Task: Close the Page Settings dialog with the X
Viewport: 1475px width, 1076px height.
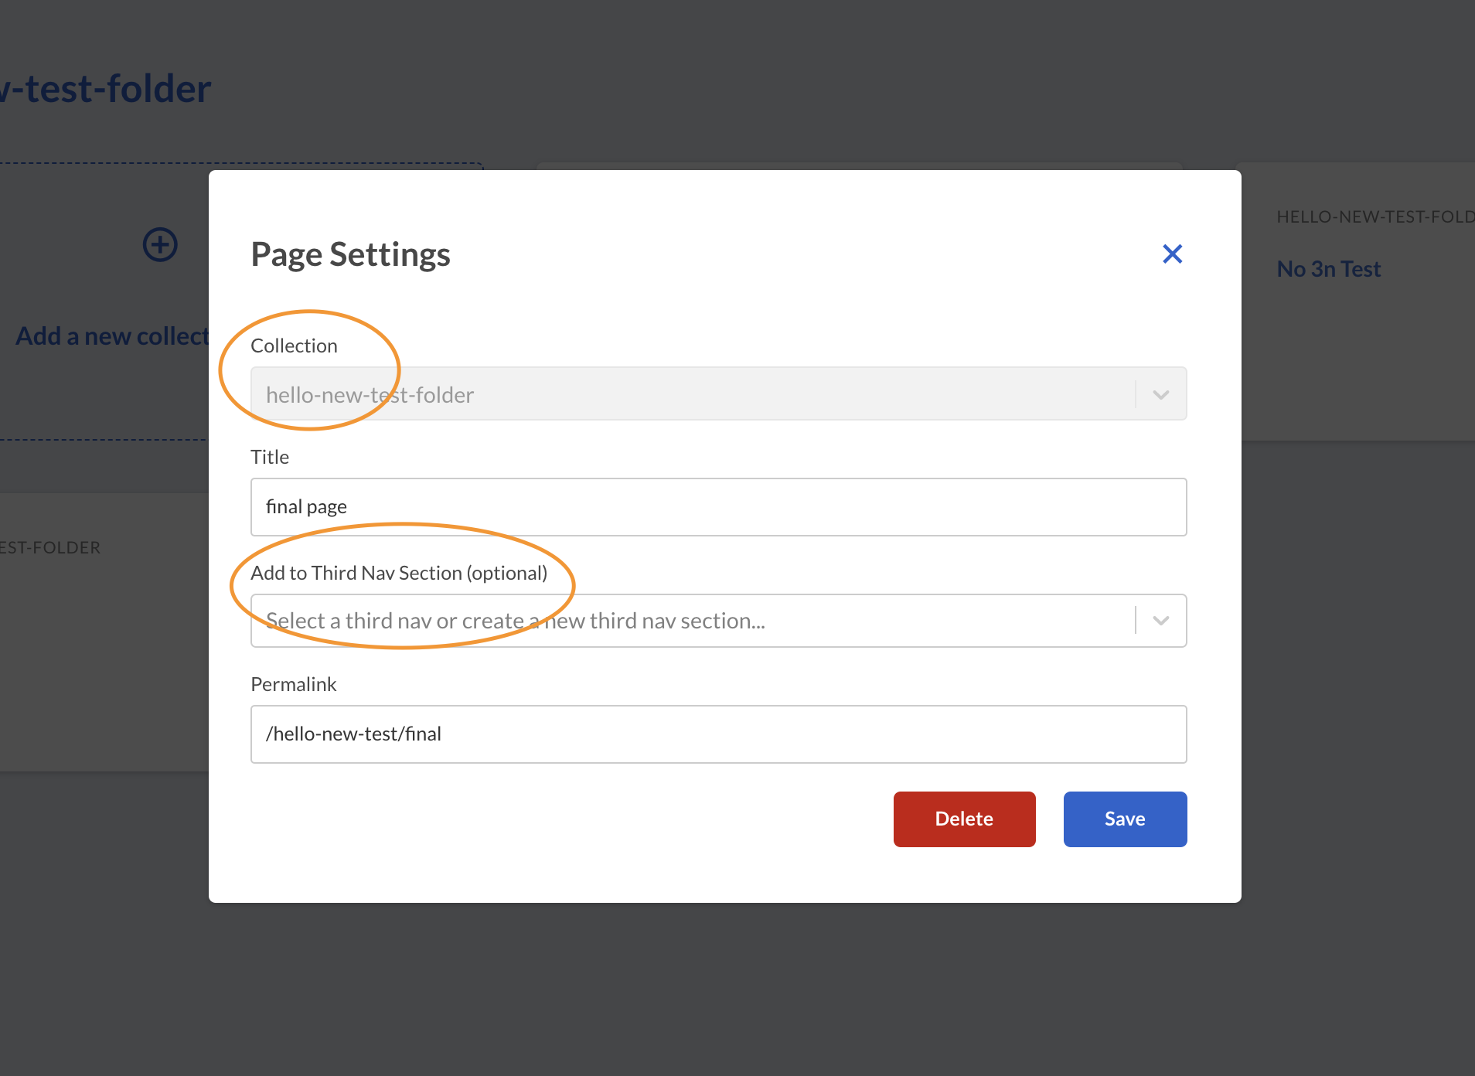Action: tap(1172, 254)
